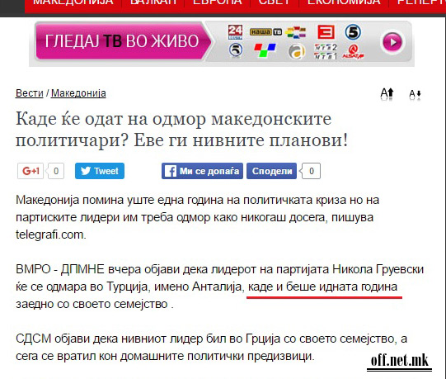
Task: Click the Гледај ТВ во живо banner
Action: coord(123,41)
